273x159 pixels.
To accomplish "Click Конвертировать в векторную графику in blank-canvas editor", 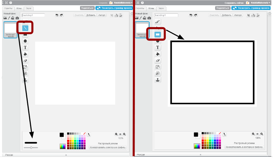I will pos(108,147).
